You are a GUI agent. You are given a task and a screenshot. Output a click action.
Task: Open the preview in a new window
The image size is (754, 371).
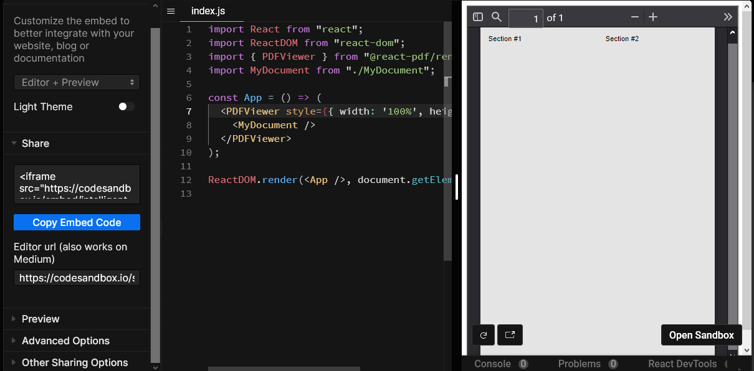tap(510, 335)
